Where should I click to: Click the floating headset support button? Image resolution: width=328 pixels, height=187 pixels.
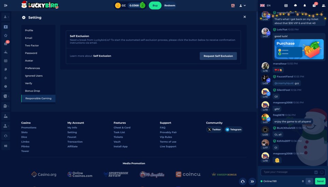(243, 182)
